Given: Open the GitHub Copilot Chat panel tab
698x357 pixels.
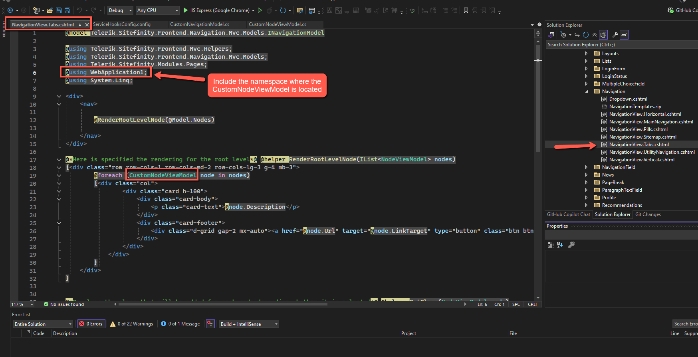Looking at the screenshot, I should click(568, 214).
